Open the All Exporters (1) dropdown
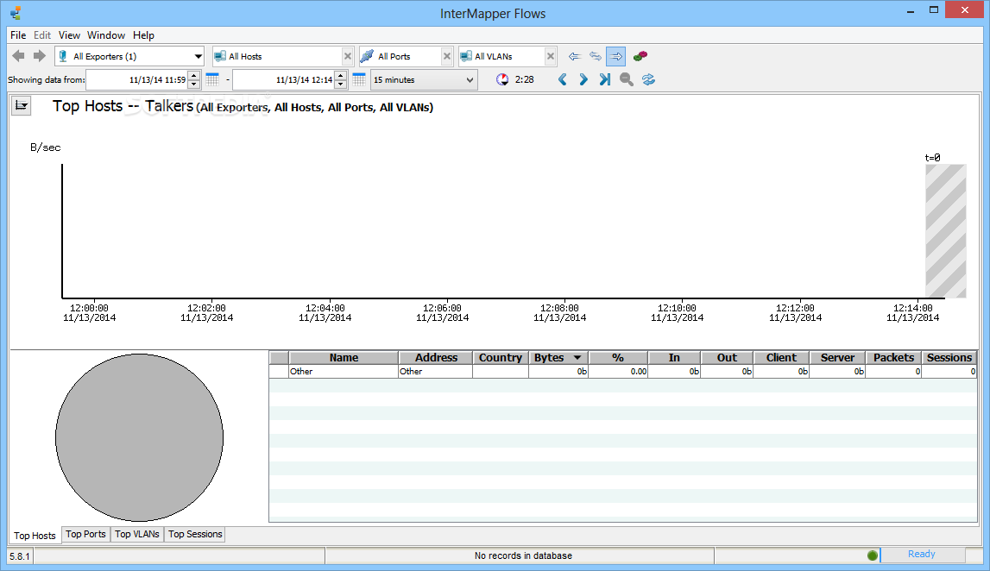Viewport: 990px width, 571px height. click(x=129, y=56)
